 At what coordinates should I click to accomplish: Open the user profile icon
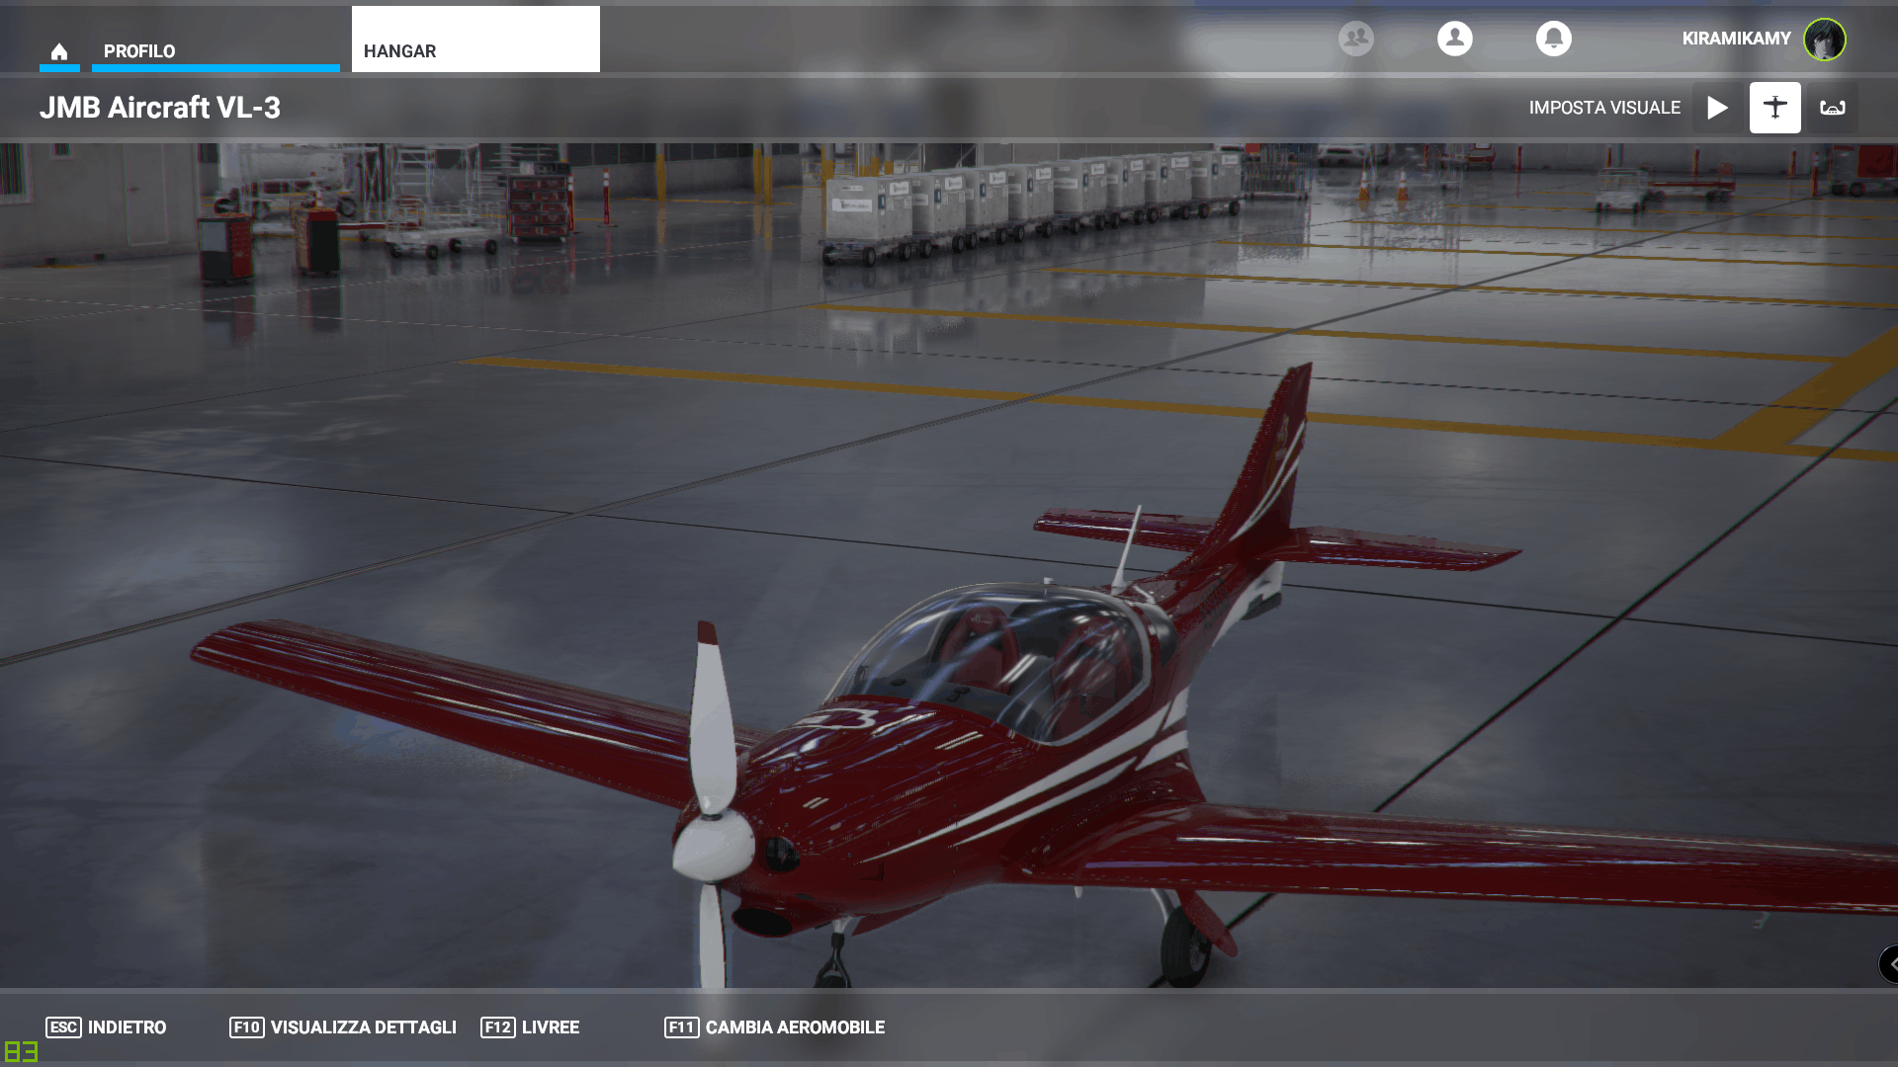click(x=1454, y=39)
